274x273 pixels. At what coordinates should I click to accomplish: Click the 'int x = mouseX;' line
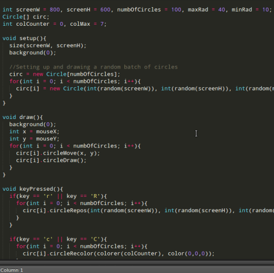35,132
